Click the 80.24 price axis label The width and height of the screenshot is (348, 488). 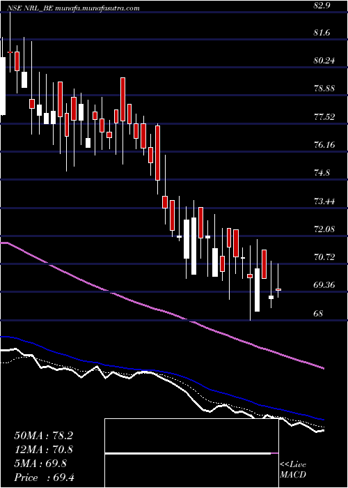tap(325, 61)
